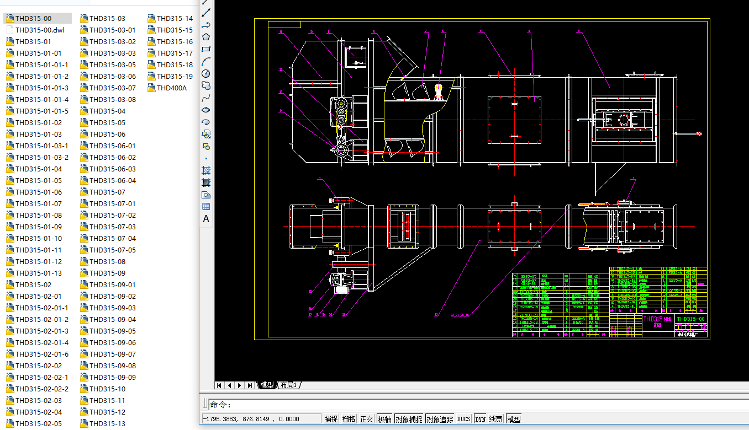Jump to last layout tab arrow
This screenshot has width=749, height=430.
(250, 385)
